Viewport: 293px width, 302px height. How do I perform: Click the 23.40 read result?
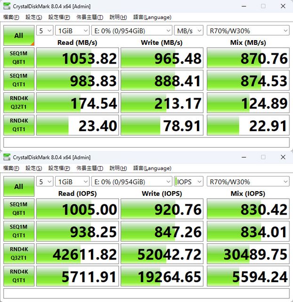point(77,125)
